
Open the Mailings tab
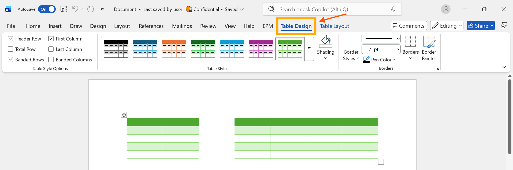pyautogui.click(x=182, y=26)
